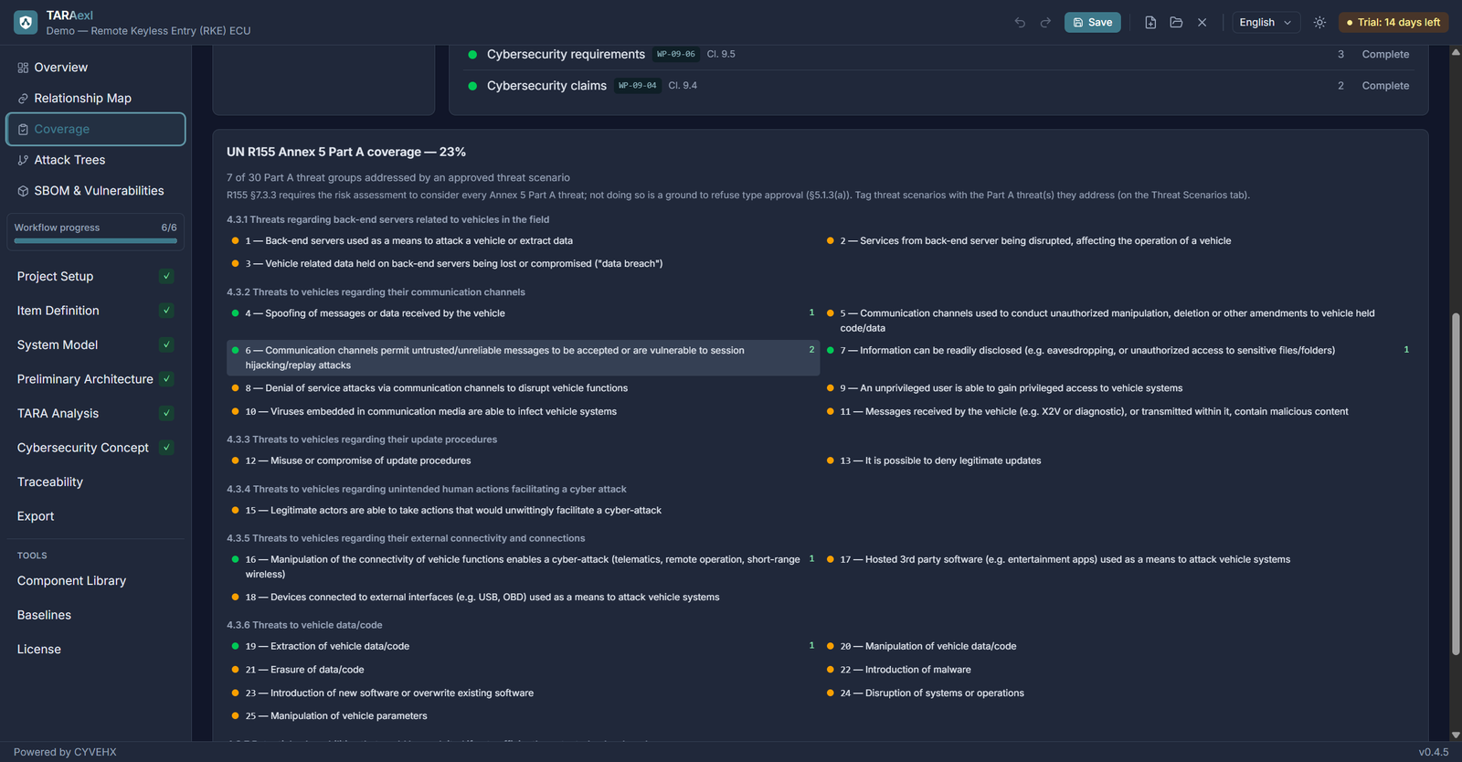Select threat 10 viruses in communication media
Viewport: 1462px width, 762px height.
(x=523, y=412)
